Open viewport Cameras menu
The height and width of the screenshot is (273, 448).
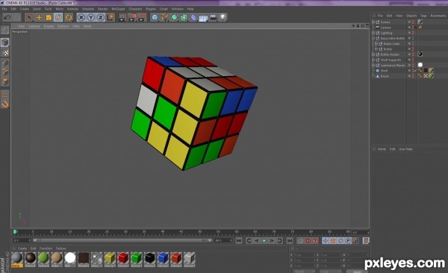[x=34, y=26]
